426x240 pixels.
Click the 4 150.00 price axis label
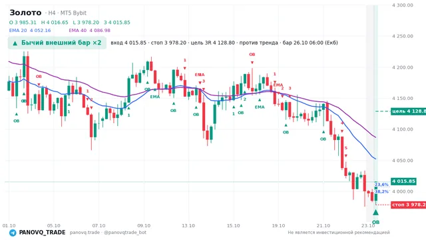click(402, 98)
